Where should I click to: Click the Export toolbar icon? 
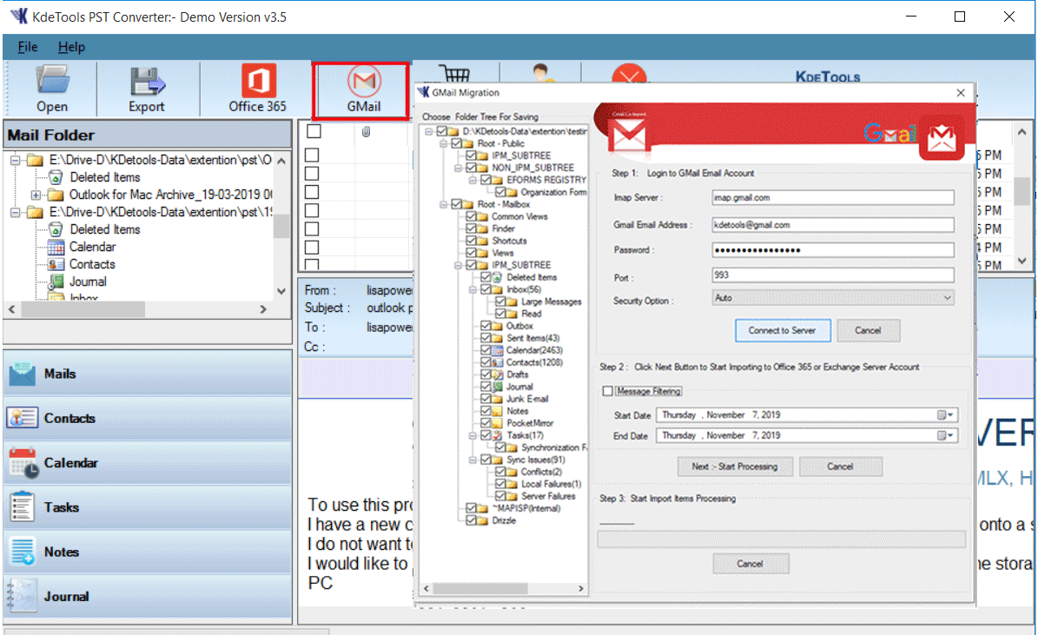[x=146, y=89]
